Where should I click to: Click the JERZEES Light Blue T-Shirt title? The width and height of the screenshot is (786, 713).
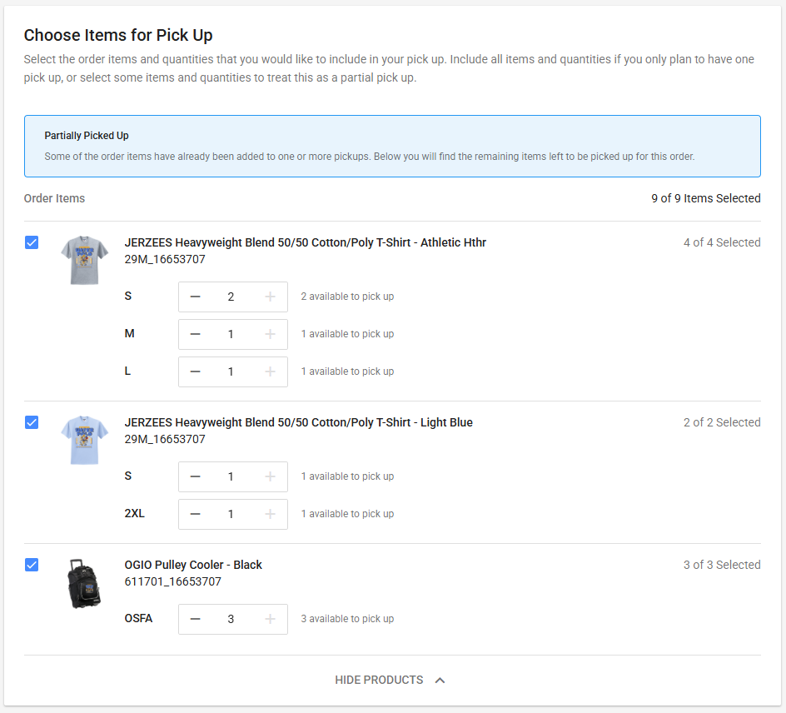(298, 422)
